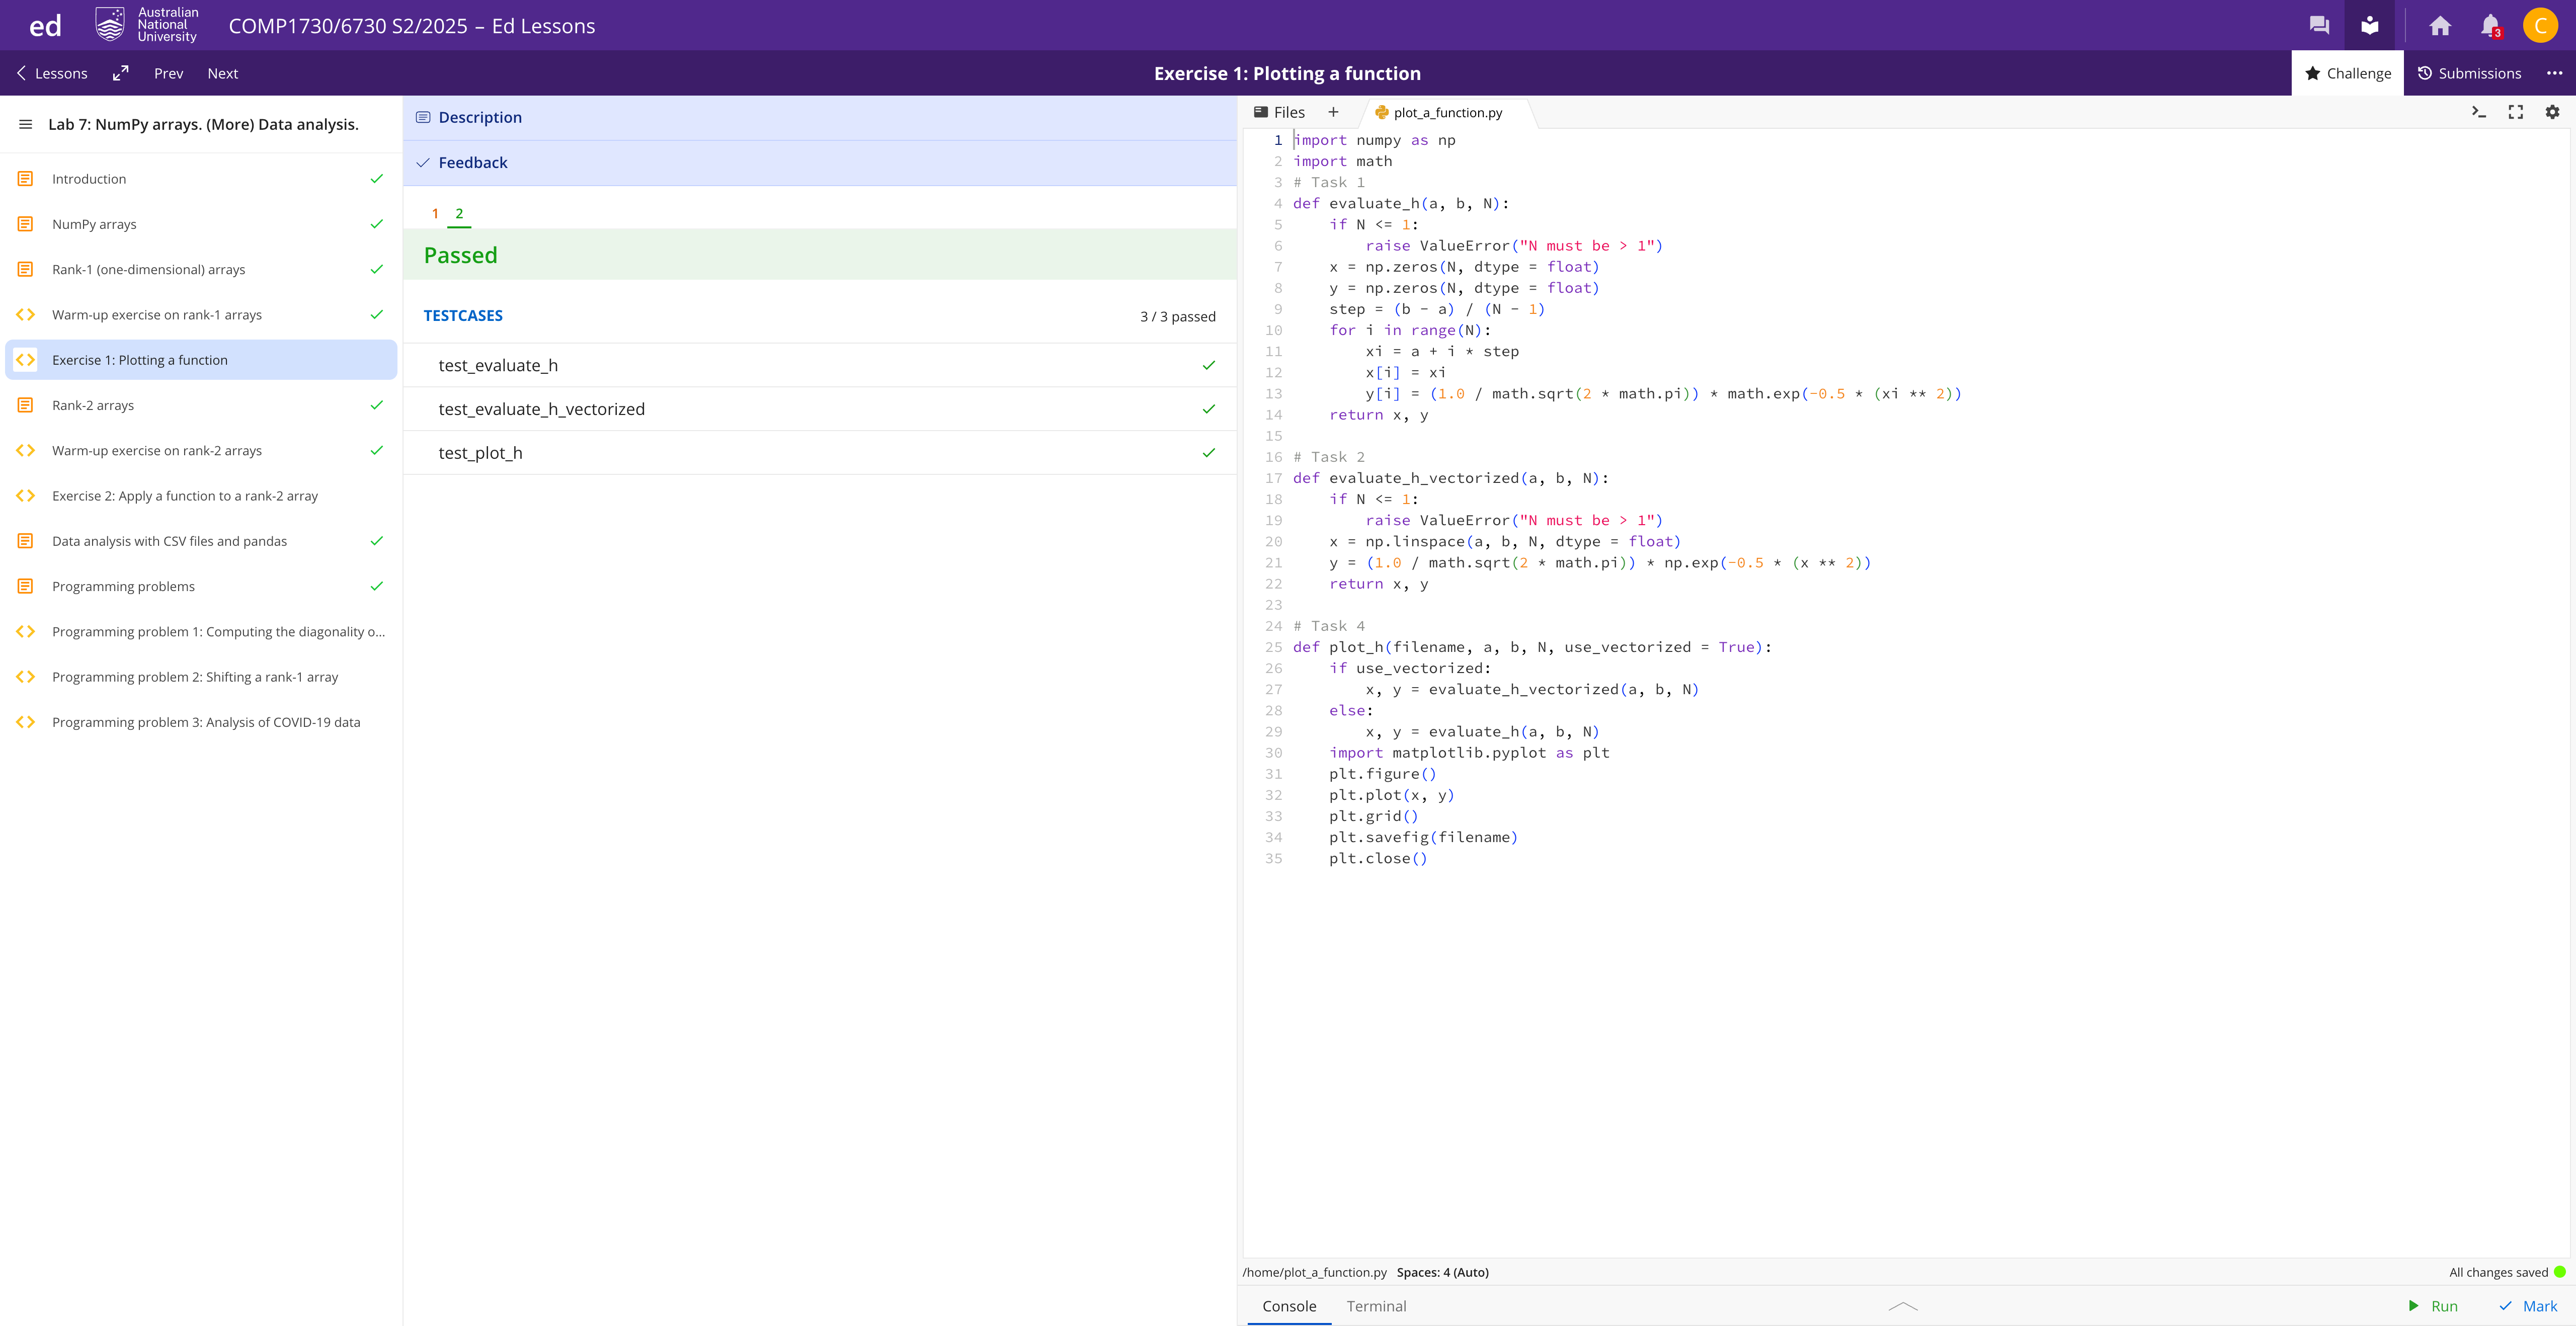Click the TESTCASES heading
This screenshot has height=1326, width=2576.
(463, 315)
